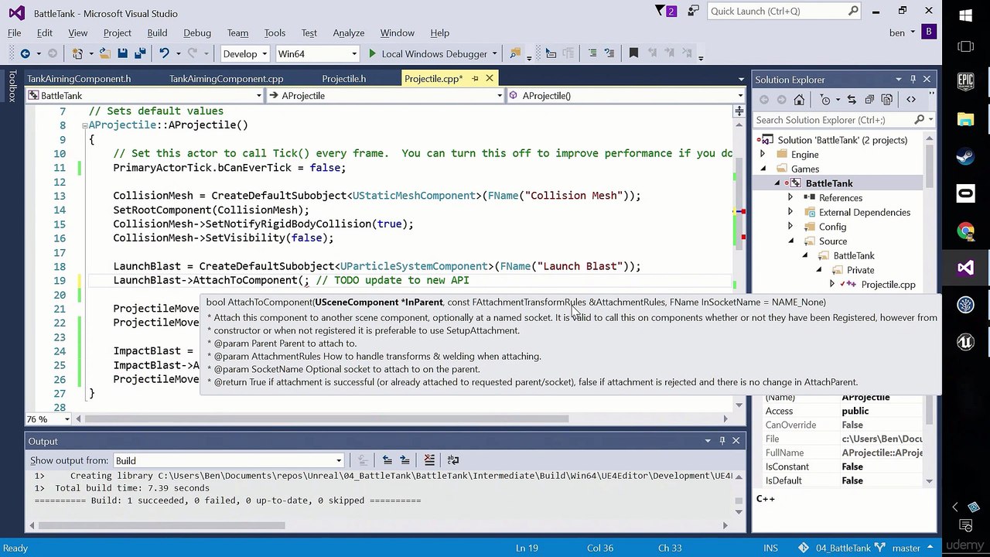Click the Output panel horizontal scrollbar
The width and height of the screenshot is (990, 557).
tap(160, 525)
